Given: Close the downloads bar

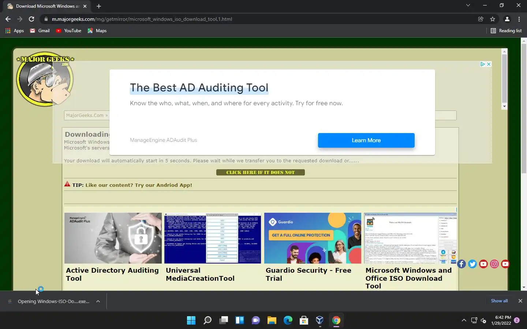Looking at the screenshot, I should [x=520, y=301].
